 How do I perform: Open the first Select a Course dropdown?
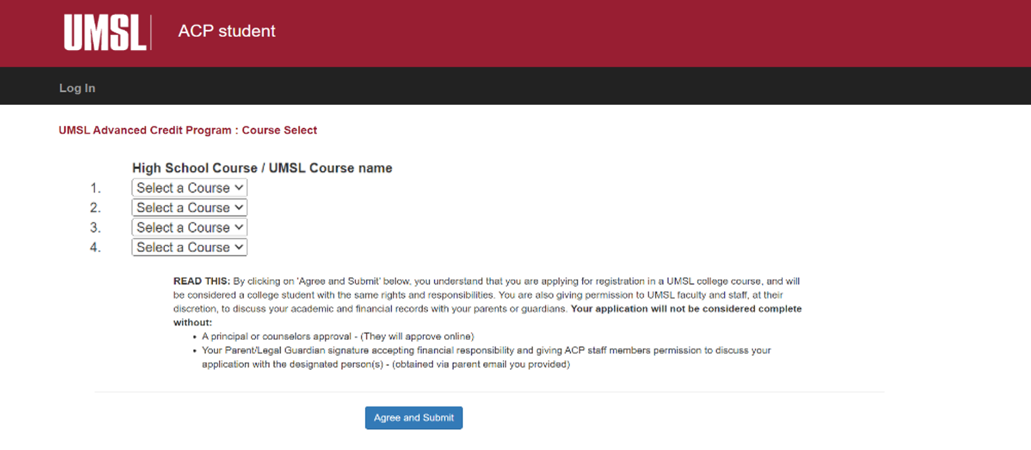pos(189,187)
